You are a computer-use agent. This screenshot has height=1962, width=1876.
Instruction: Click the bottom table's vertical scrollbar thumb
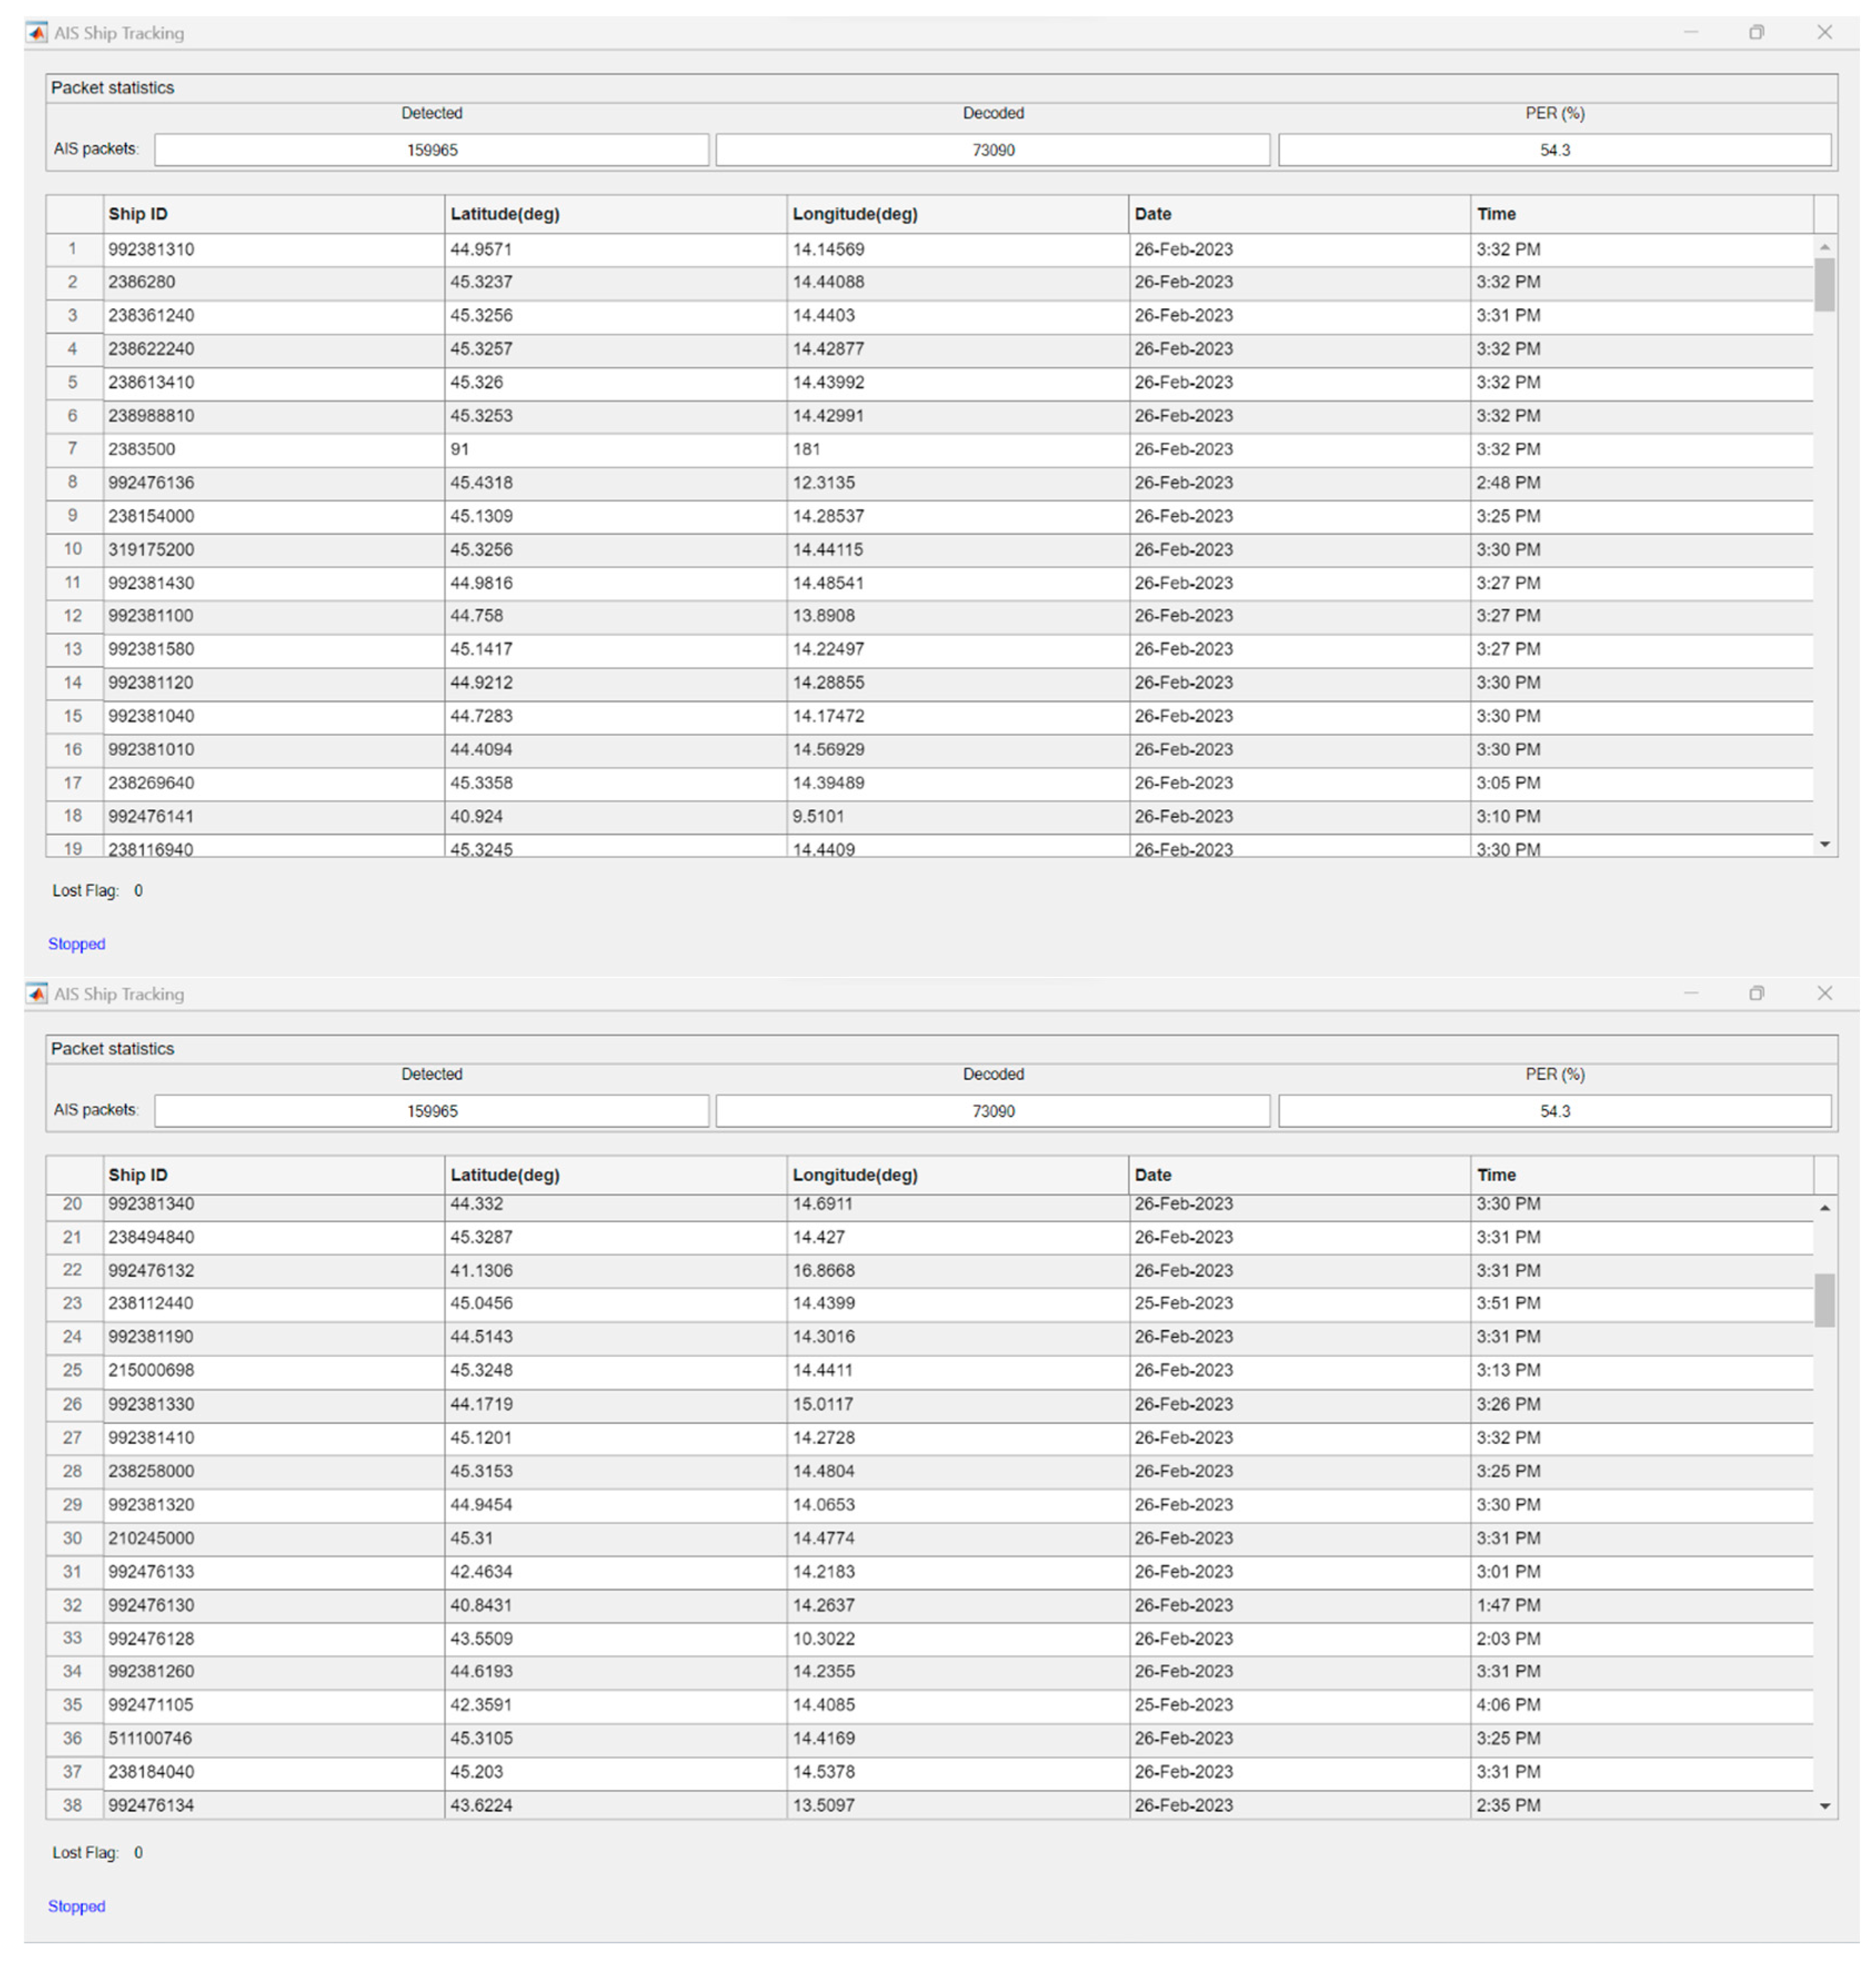(1824, 1299)
